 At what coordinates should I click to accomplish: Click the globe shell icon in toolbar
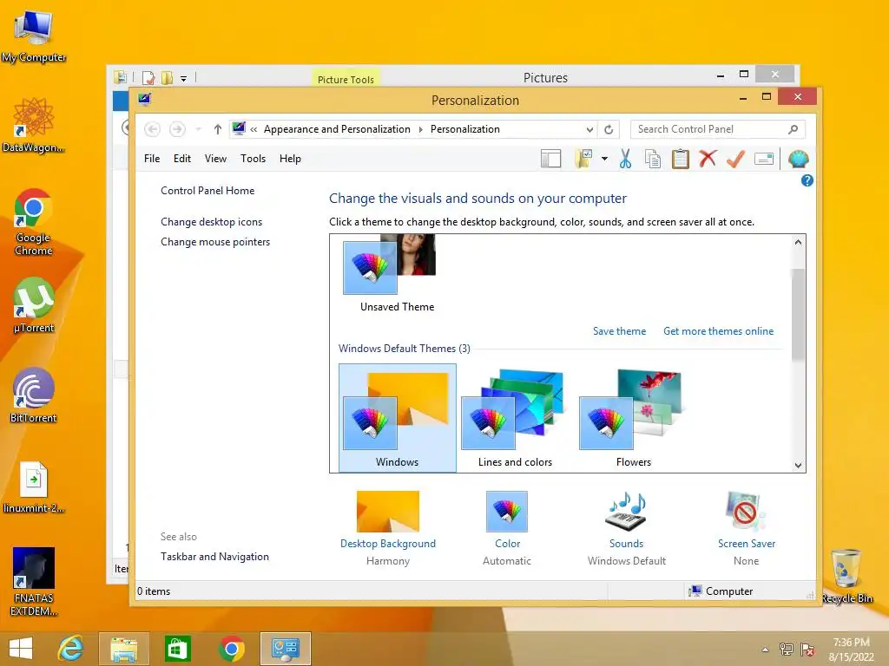pyautogui.click(x=799, y=160)
